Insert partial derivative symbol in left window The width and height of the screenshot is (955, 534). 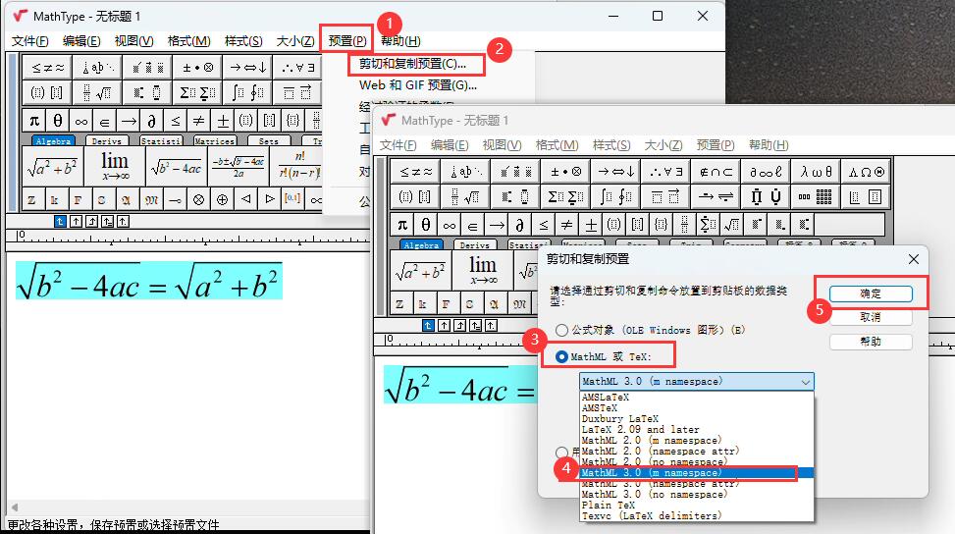[152, 121]
